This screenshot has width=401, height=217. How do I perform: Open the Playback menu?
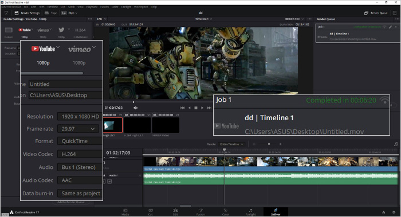pyautogui.click(x=92, y=7)
